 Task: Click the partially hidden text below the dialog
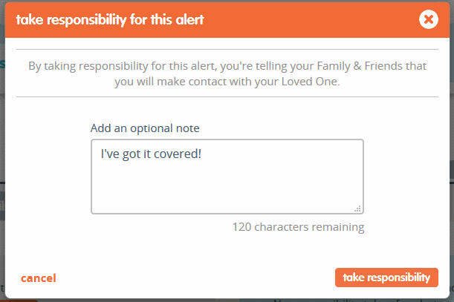pos(363,301)
